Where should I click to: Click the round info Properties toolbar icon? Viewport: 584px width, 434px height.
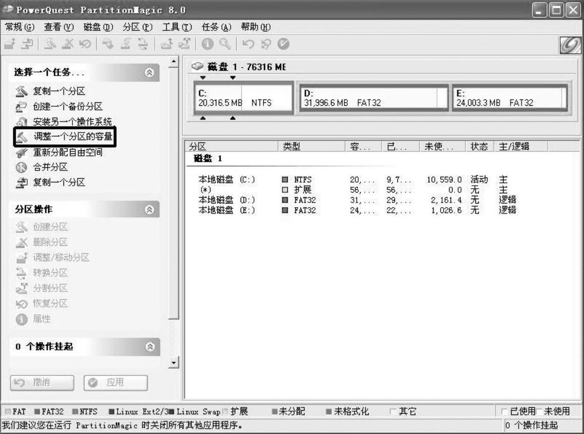[207, 44]
